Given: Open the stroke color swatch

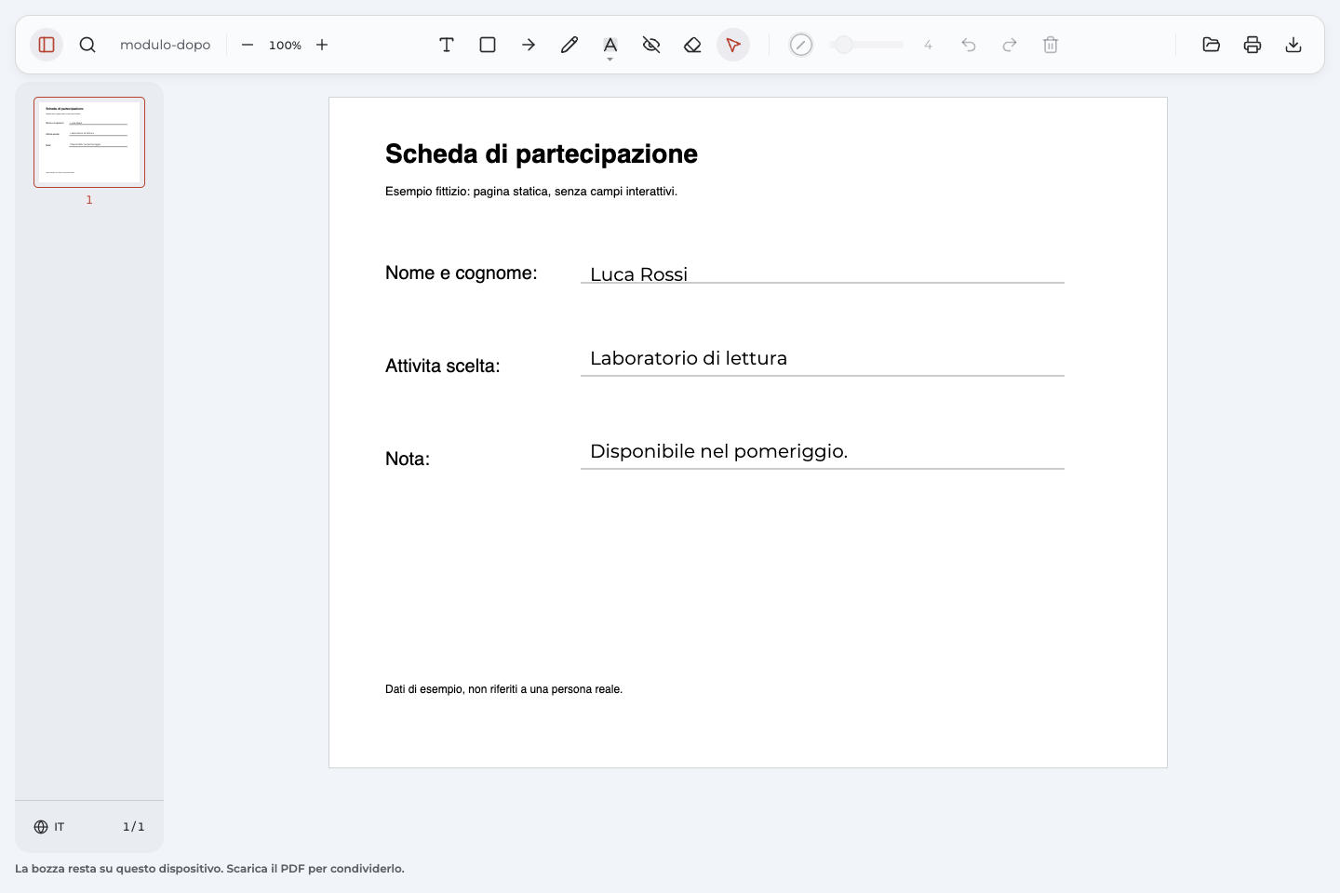Looking at the screenshot, I should coord(801,45).
